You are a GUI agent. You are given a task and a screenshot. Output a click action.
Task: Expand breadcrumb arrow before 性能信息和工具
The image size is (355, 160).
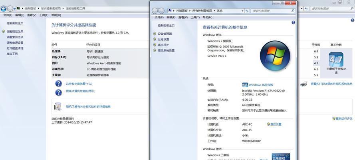tap(63, 8)
